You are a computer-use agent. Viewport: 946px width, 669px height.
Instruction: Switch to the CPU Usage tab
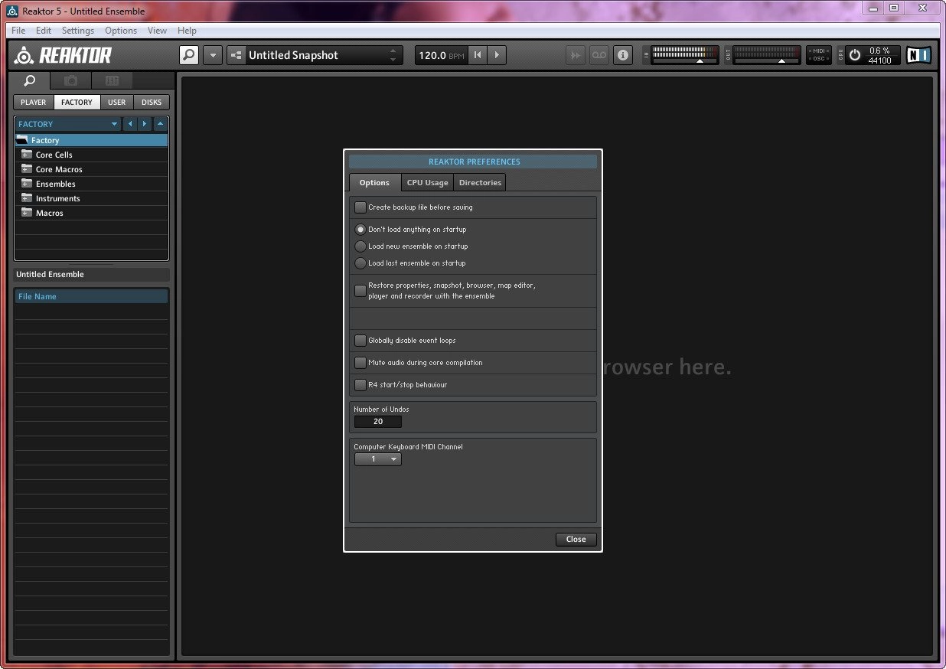(x=427, y=182)
